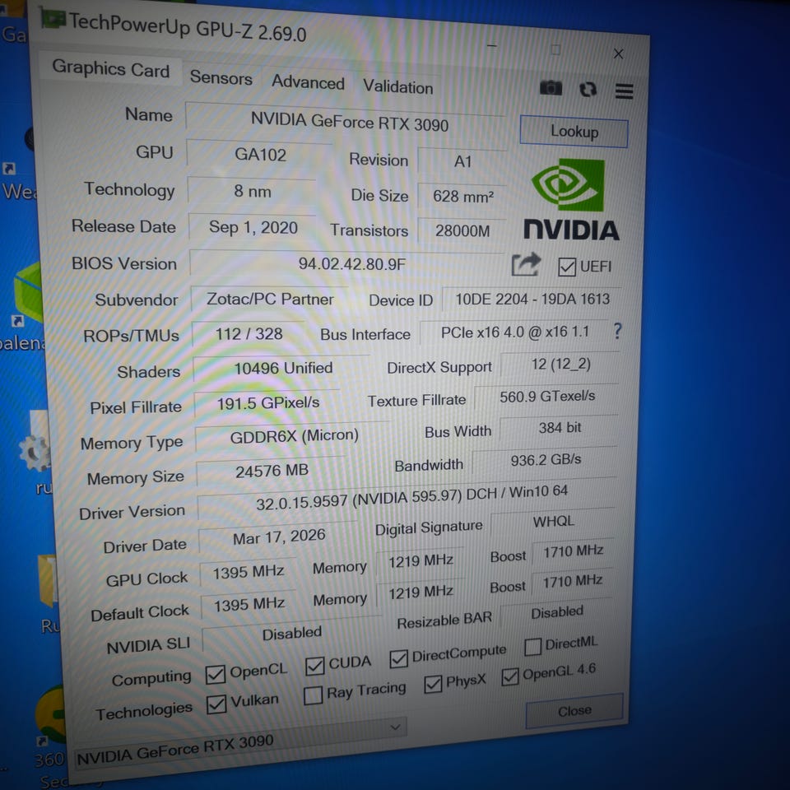The width and height of the screenshot is (790, 790).
Task: Click the green cube desktop icon
Action: 30,291
